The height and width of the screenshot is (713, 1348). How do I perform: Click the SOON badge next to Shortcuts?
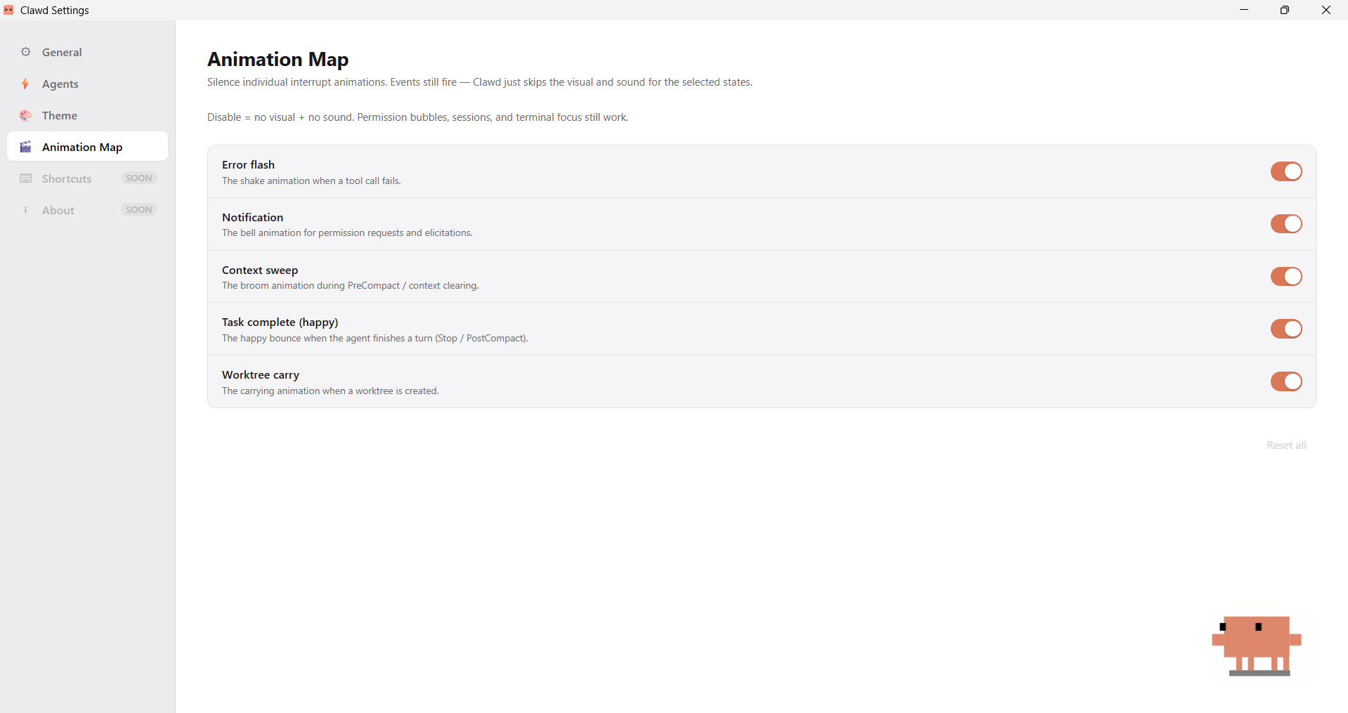pos(138,178)
